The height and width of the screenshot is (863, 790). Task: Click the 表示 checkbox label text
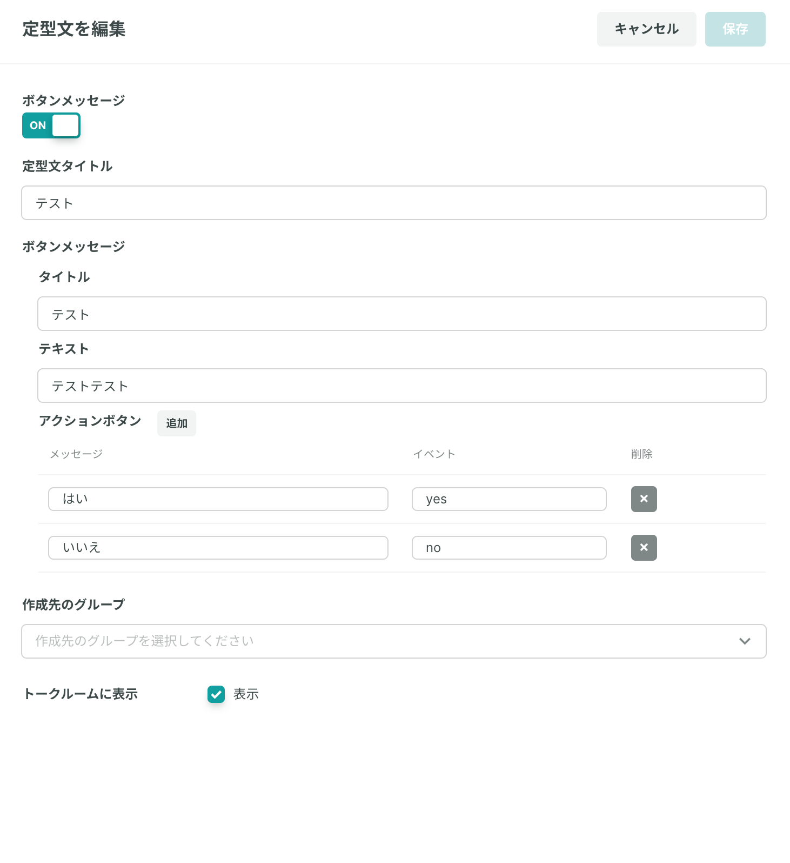click(x=246, y=694)
